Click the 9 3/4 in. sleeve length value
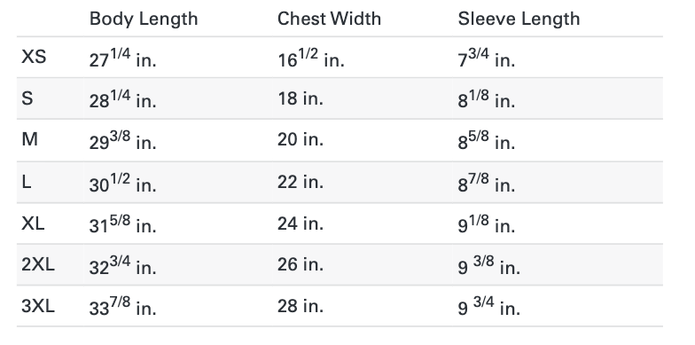Image resolution: width=695 pixels, height=345 pixels. click(x=489, y=307)
